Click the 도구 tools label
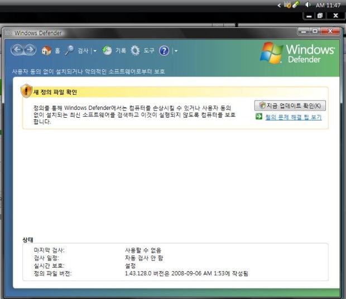The height and width of the screenshot is (299, 346). [149, 51]
